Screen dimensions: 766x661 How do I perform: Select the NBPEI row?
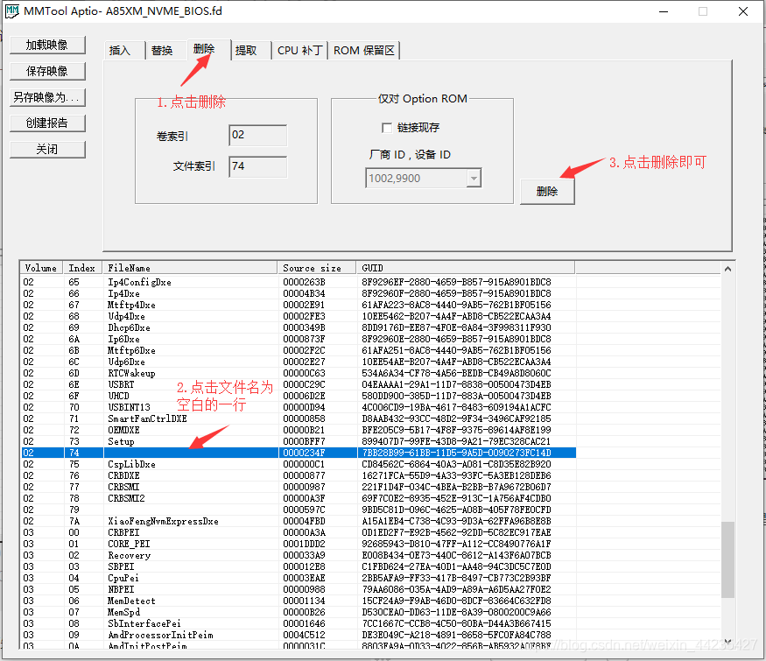(299, 590)
